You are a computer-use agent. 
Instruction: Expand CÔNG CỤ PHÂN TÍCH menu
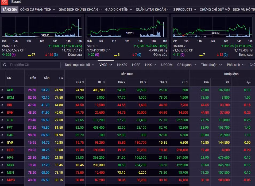click(38, 10)
